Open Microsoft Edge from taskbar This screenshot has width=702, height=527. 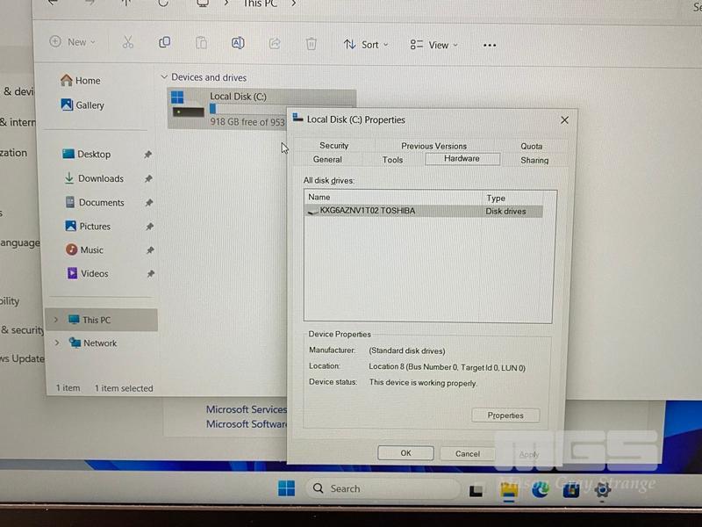(x=540, y=490)
